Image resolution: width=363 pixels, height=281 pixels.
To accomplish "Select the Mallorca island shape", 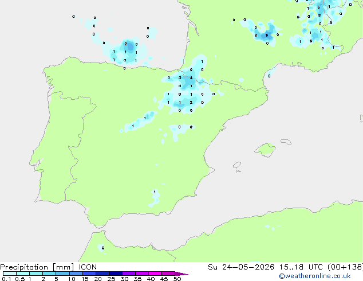I will (265, 150).
